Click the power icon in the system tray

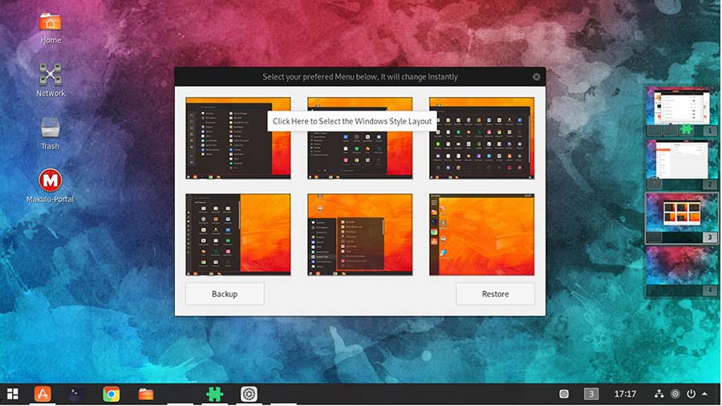[x=691, y=394]
